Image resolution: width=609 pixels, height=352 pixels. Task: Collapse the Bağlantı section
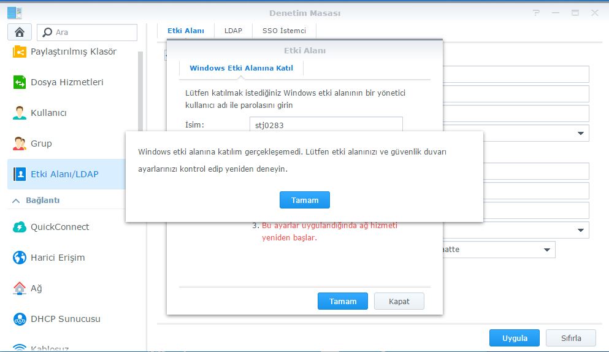pyautogui.click(x=14, y=201)
